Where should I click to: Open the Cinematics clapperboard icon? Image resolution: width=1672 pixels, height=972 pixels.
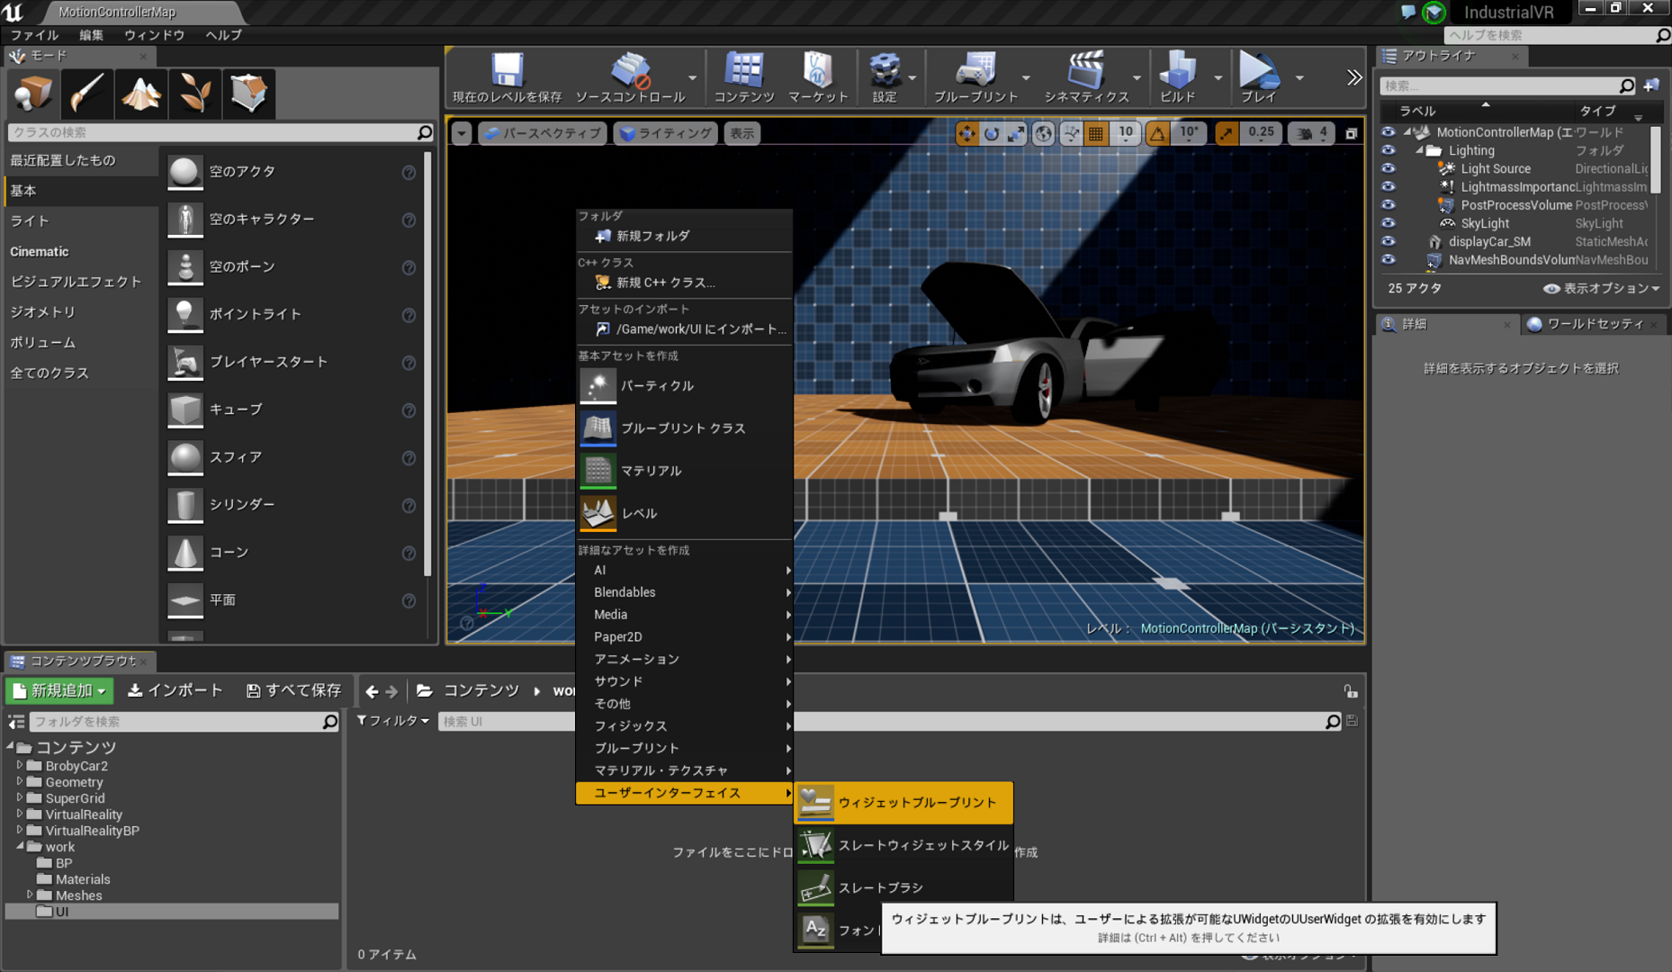(1086, 69)
